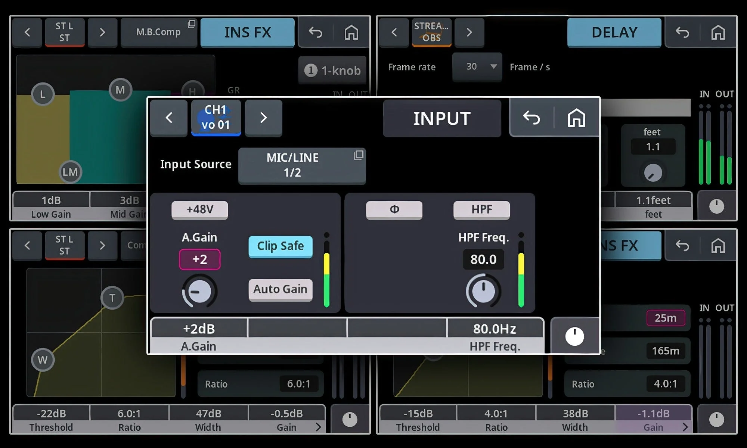Toggle the phase invert Φ button
Image resolution: width=747 pixels, height=448 pixels.
pos(394,209)
